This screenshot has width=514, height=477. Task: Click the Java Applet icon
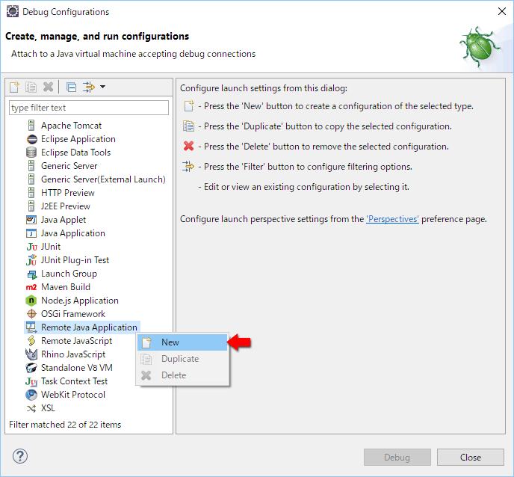click(x=31, y=220)
